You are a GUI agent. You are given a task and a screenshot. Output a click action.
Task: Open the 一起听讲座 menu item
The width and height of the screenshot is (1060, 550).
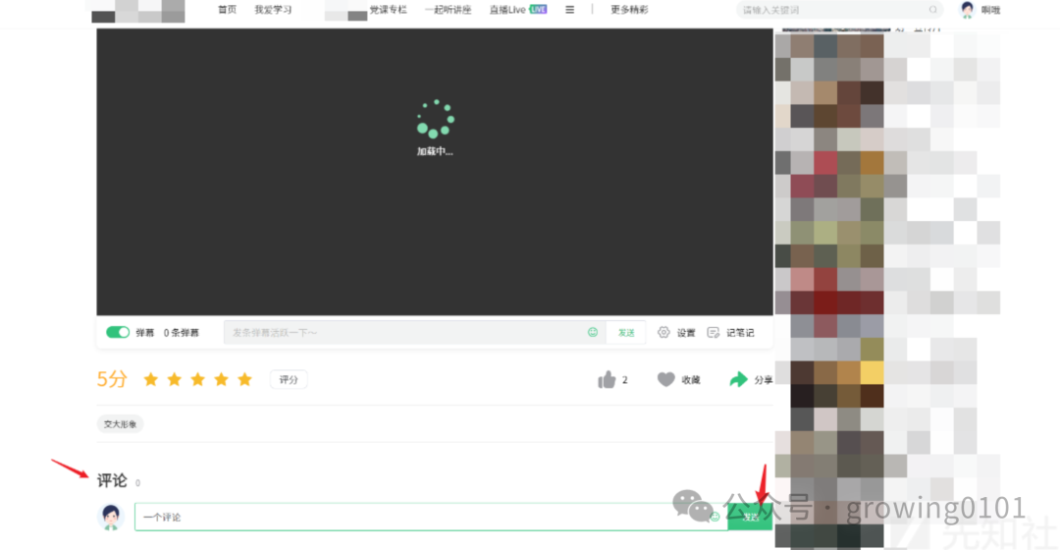(448, 10)
